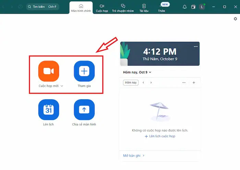Start a new meeting with the orange camera icon
This screenshot has width=240, height=170.
tap(49, 71)
